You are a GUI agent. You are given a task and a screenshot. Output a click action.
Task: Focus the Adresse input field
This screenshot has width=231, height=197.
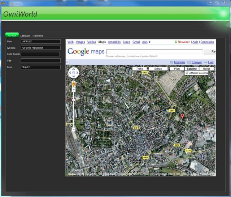[41, 48]
